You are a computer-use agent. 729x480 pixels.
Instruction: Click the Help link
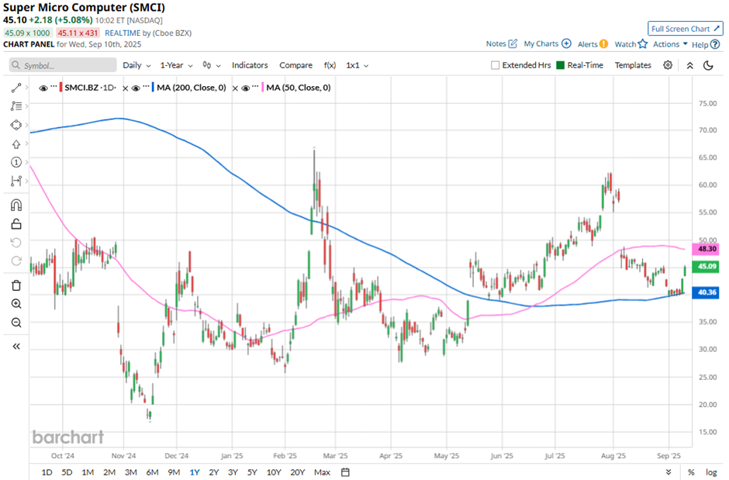[x=700, y=45]
